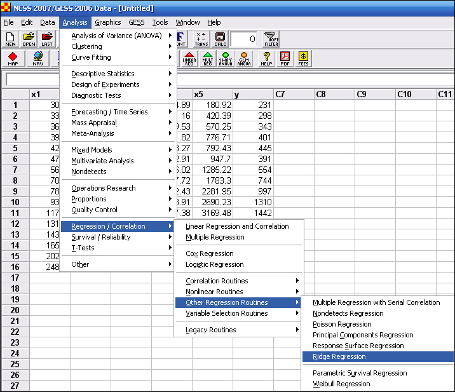
Task: Click column header C8
Action: click(334, 95)
